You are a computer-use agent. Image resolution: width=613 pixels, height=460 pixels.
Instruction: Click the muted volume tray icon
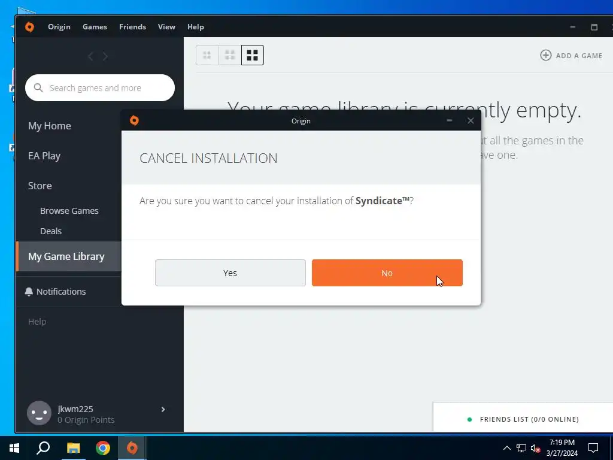coord(535,448)
